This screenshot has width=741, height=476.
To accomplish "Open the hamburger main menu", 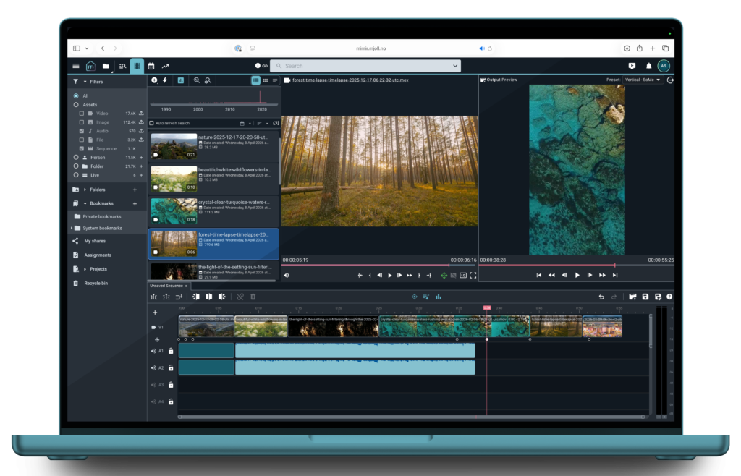I will point(75,66).
